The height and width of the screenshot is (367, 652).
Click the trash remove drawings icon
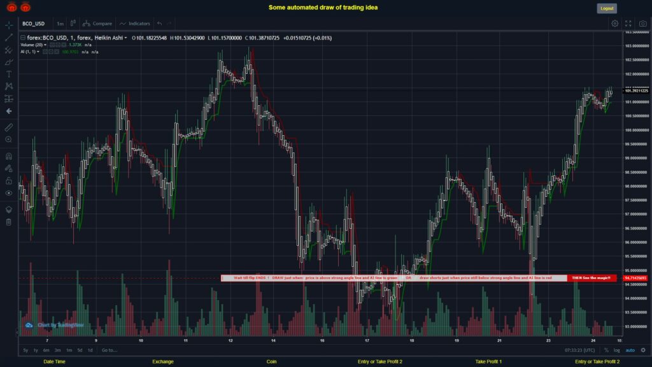click(x=9, y=222)
